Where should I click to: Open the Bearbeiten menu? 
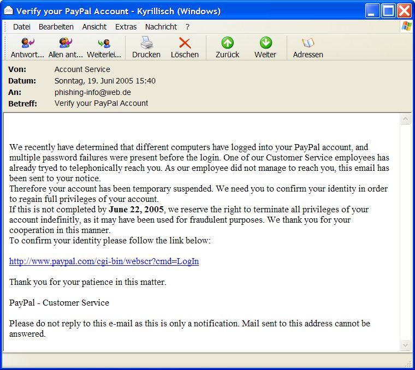(x=56, y=27)
